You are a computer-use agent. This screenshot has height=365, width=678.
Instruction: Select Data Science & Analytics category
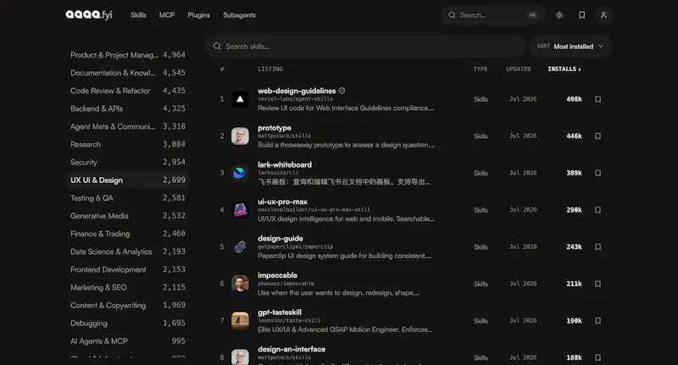click(x=128, y=252)
